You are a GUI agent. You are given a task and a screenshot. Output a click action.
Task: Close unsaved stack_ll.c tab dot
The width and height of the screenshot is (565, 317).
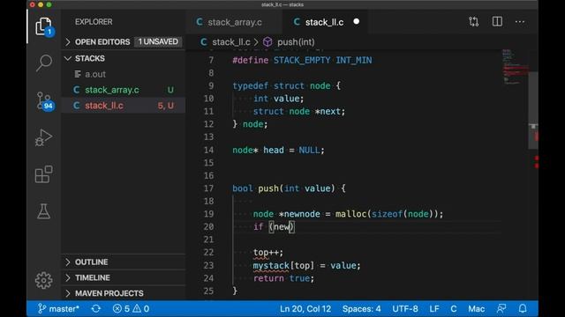357,21
